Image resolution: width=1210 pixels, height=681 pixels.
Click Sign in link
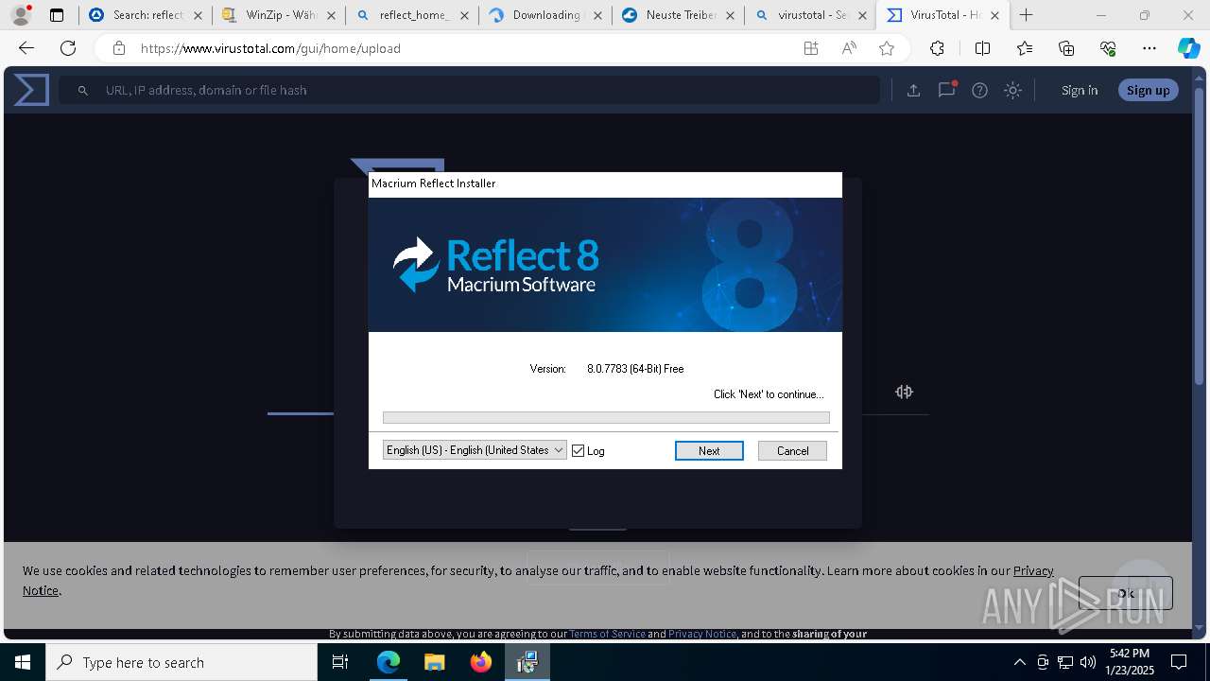pyautogui.click(x=1080, y=90)
